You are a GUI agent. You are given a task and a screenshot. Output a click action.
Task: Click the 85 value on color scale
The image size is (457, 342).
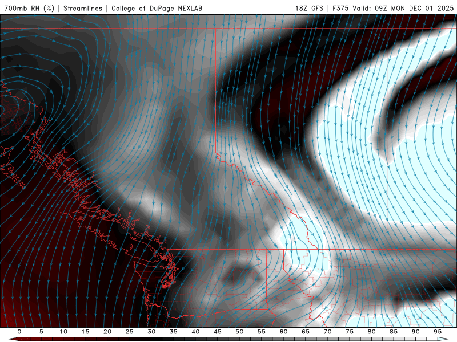(x=394, y=332)
